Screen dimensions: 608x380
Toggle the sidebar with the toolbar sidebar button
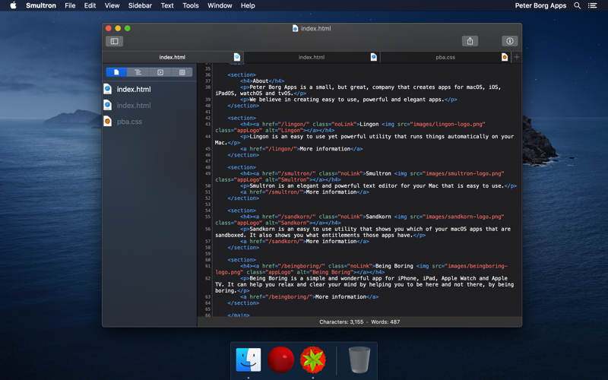coord(115,41)
